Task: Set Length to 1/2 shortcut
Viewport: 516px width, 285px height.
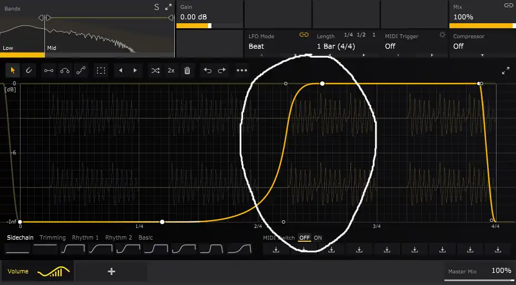Action: click(x=361, y=35)
